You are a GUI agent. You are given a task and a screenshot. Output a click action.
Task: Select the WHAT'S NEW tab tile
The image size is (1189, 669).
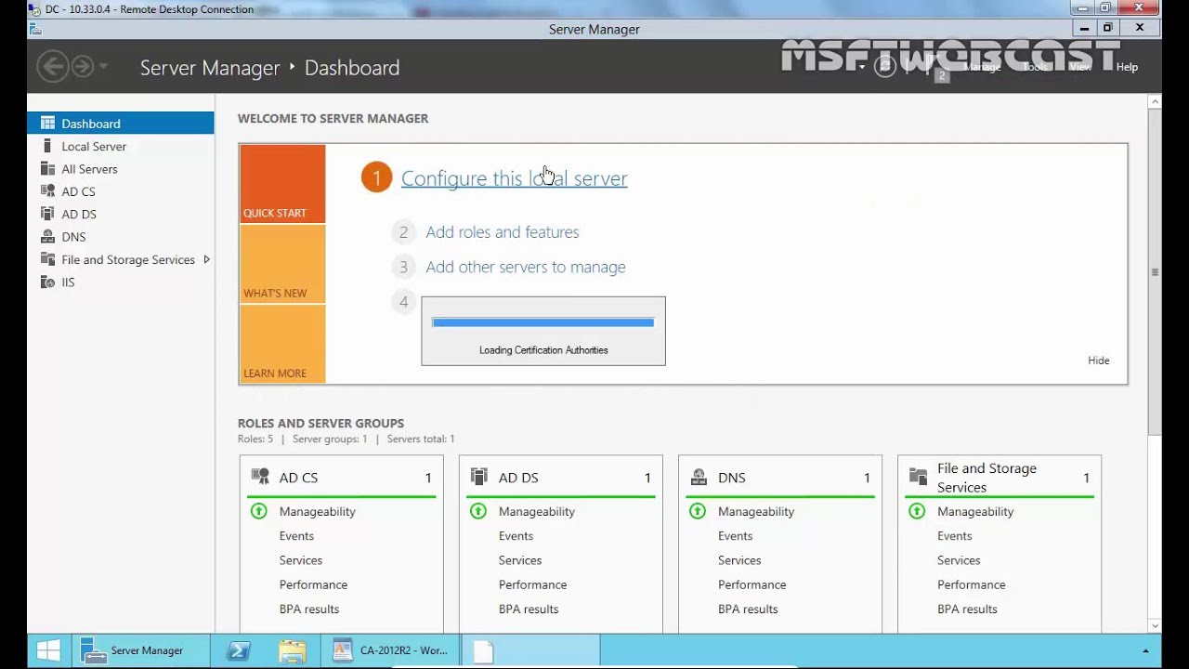pos(282,264)
